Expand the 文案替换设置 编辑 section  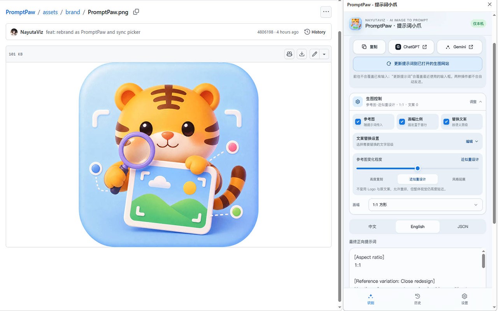(472, 142)
